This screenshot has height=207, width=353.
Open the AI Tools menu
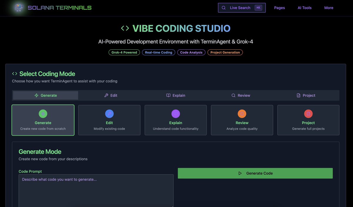304,8
